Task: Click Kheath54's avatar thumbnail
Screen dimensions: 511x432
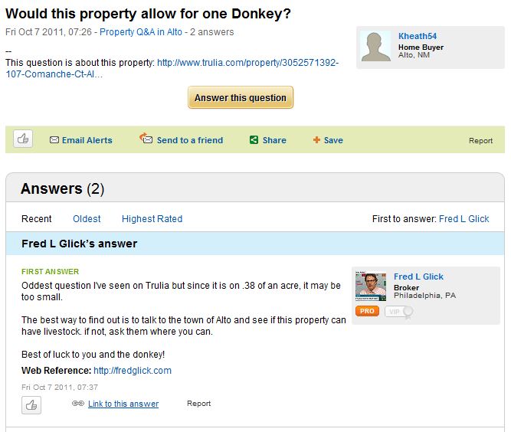Action: [x=377, y=47]
